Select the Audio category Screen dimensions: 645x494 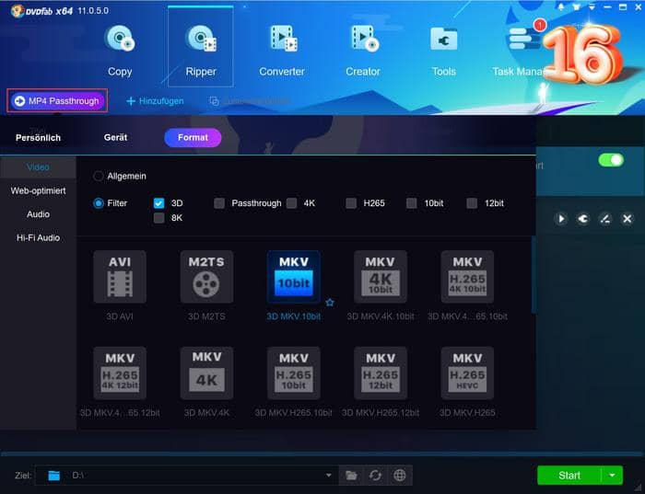click(x=38, y=214)
